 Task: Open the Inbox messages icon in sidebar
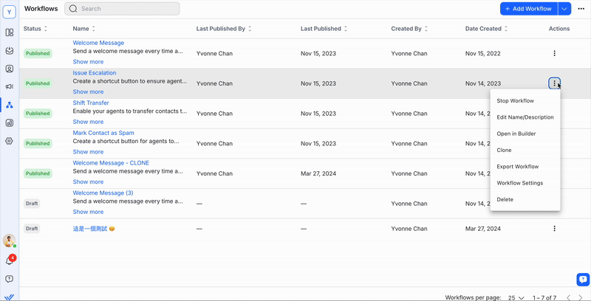pos(10,51)
